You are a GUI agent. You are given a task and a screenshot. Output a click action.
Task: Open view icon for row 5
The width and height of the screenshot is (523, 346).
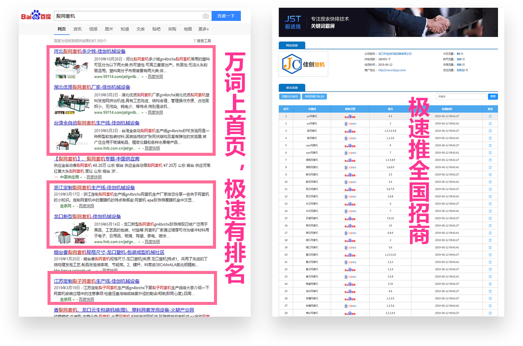click(x=490, y=145)
